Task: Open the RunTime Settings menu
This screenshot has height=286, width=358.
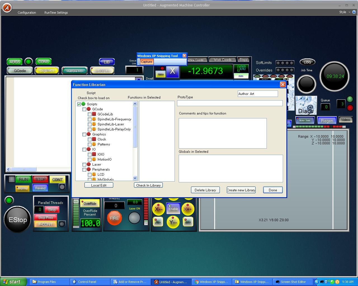Action: click(x=56, y=13)
